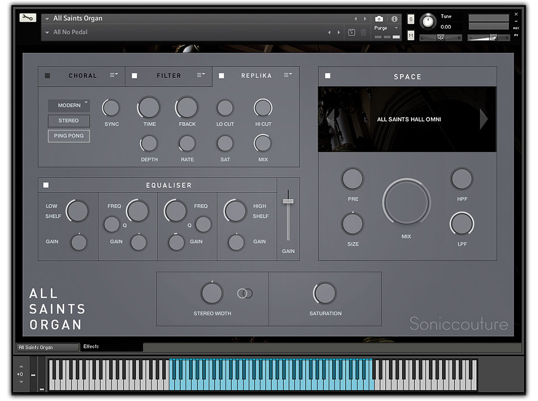Click the stereo width link icon
Viewport: 538px width, 401px height.
[x=245, y=293]
